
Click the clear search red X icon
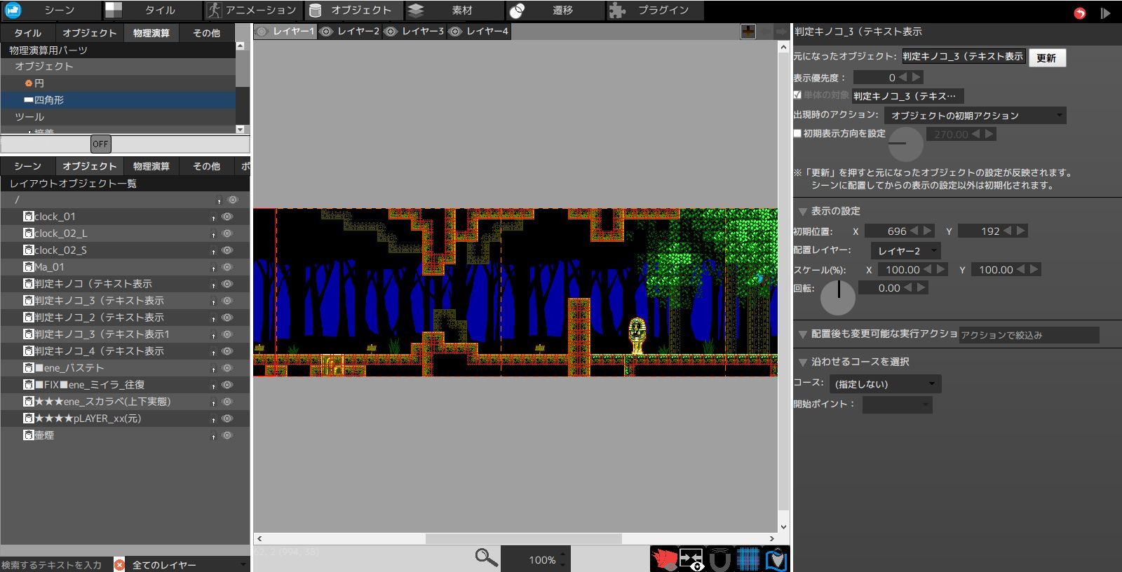coord(119,564)
